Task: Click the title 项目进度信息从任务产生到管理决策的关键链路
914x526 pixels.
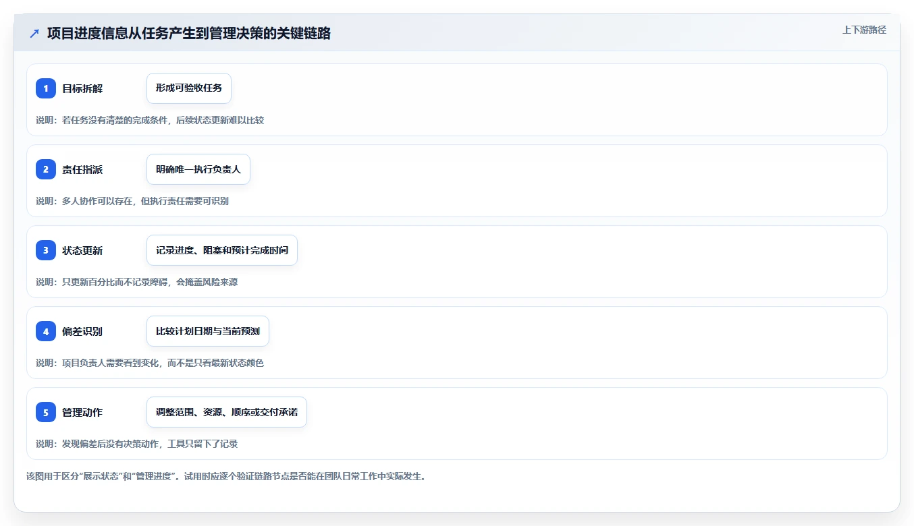Action: point(189,33)
